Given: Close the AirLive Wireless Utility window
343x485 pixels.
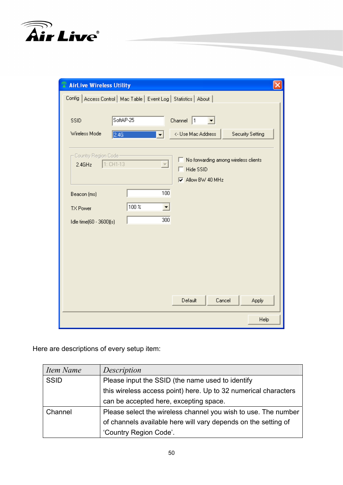Looking at the screenshot, I should pyautogui.click(x=277, y=85).
